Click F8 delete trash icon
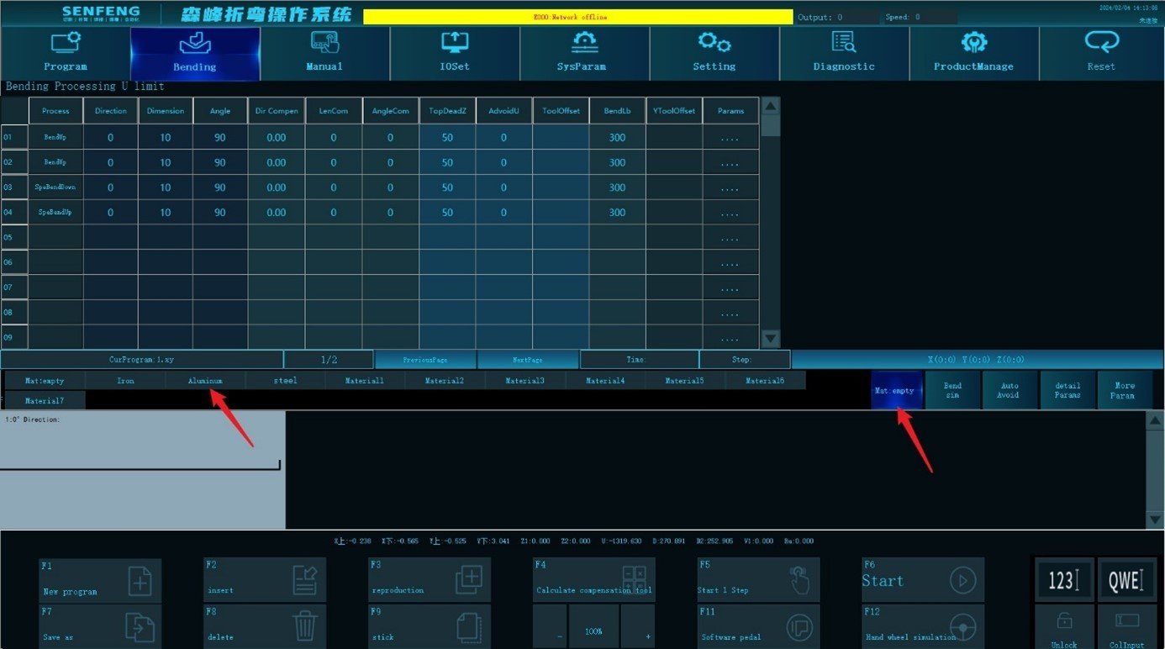1165x649 pixels. coord(304,626)
